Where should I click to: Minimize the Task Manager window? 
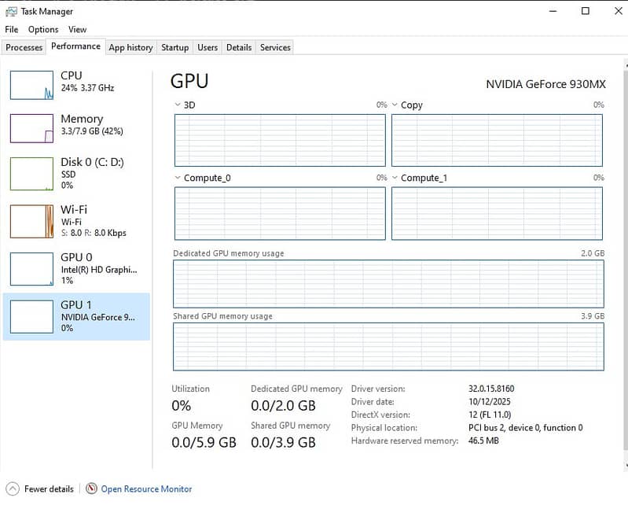553,11
